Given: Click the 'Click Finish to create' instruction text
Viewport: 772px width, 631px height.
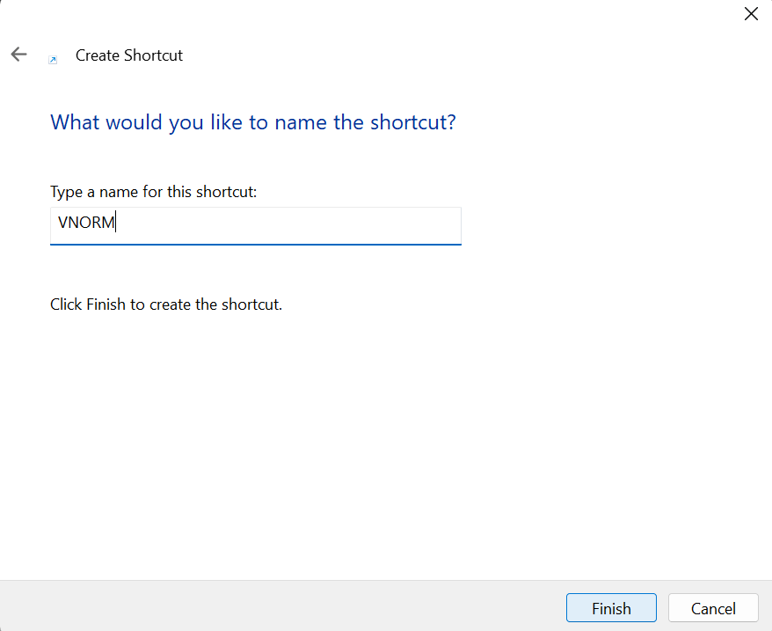Looking at the screenshot, I should pos(166,304).
